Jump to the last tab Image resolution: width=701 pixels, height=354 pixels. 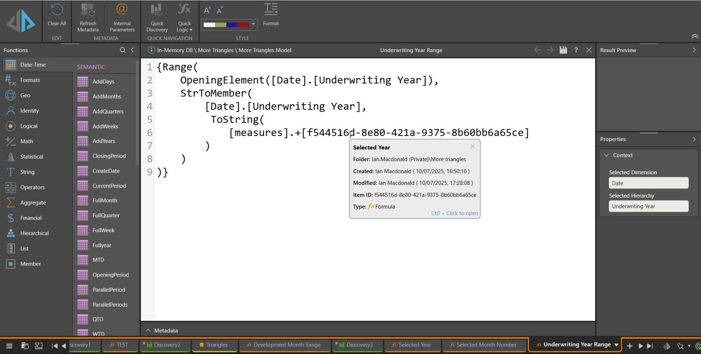[x=650, y=346]
